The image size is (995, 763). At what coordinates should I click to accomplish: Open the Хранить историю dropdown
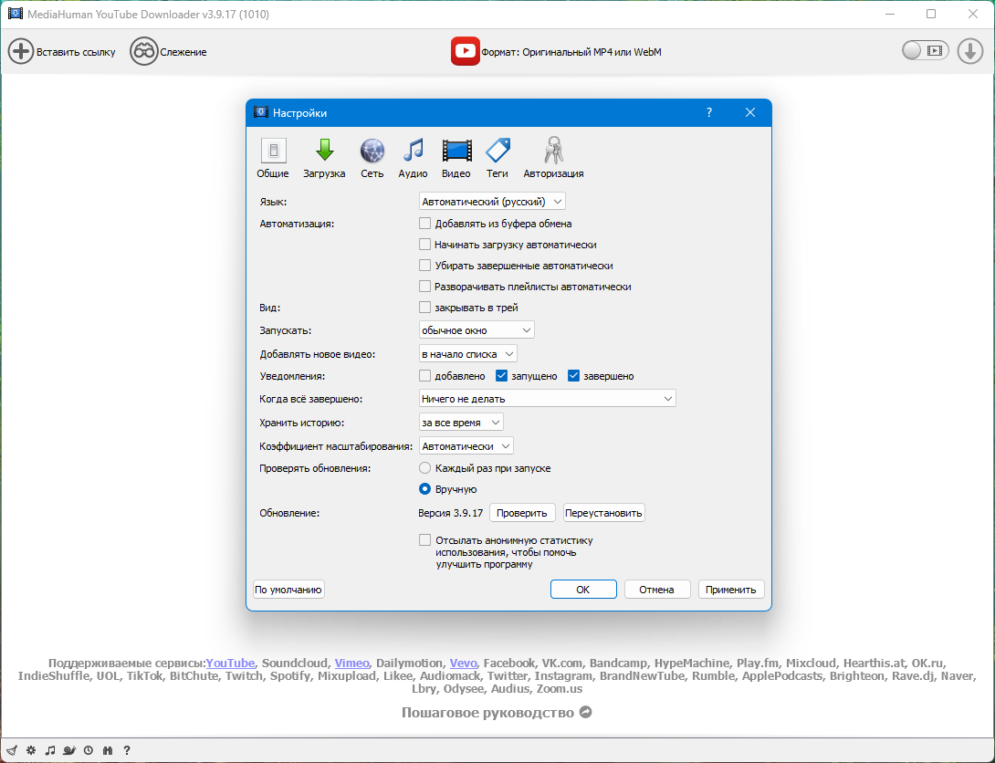click(x=461, y=423)
